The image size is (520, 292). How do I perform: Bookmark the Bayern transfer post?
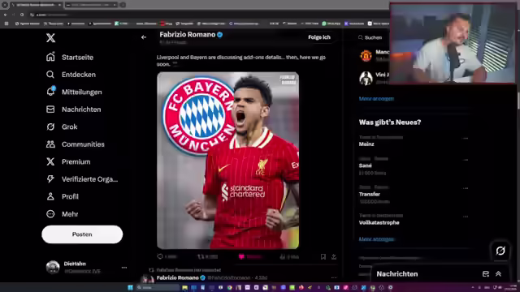[323, 256]
